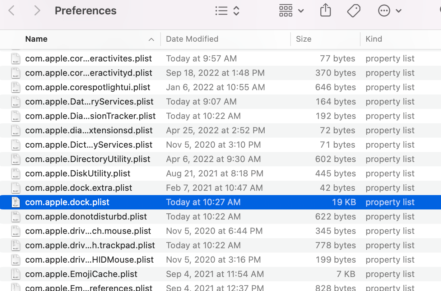Click the size value '622 bytes'

click(x=335, y=217)
